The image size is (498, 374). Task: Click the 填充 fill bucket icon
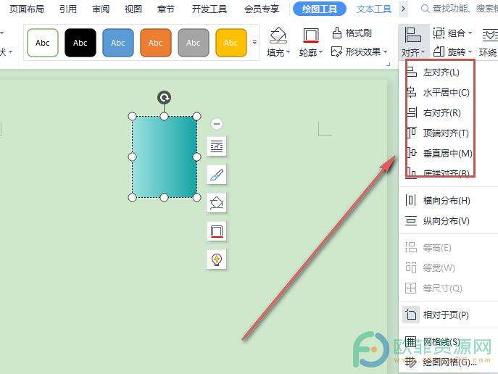click(278, 36)
